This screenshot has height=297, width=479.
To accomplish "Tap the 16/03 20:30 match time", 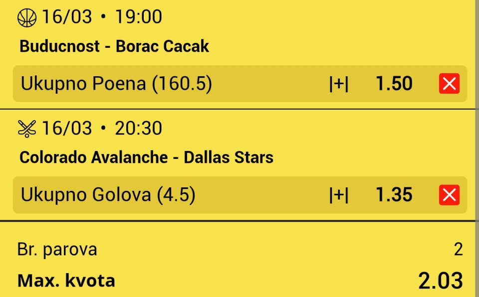I will 102,128.
